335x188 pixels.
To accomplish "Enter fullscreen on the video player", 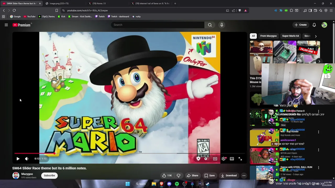I will (240, 159).
